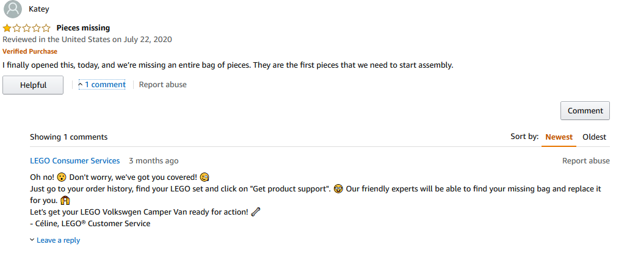Collapse the '1 comment' section

101,85
